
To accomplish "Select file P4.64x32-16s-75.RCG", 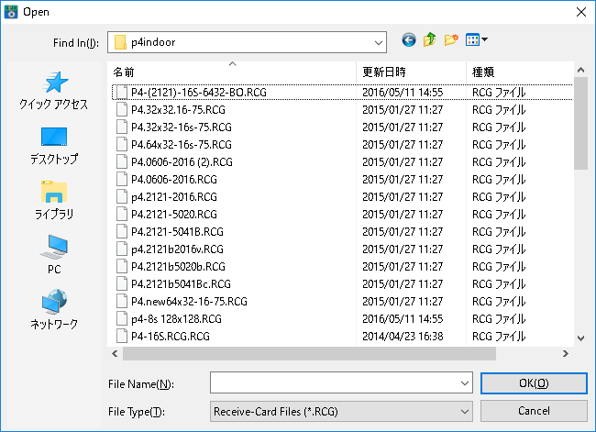I will click(182, 145).
